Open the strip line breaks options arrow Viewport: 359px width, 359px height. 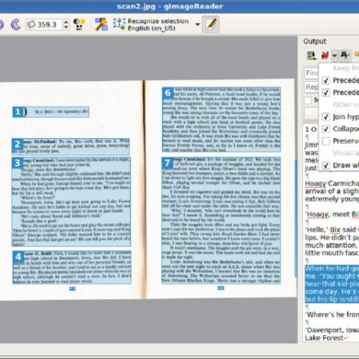(x=334, y=55)
